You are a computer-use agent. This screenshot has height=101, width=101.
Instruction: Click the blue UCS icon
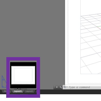4,82
